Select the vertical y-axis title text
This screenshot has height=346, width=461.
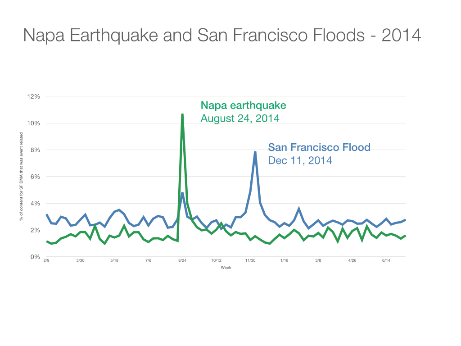(x=21, y=177)
